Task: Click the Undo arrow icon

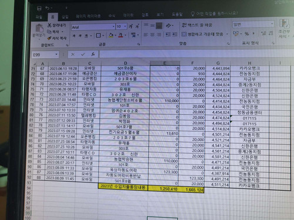Action: click(48, 8)
